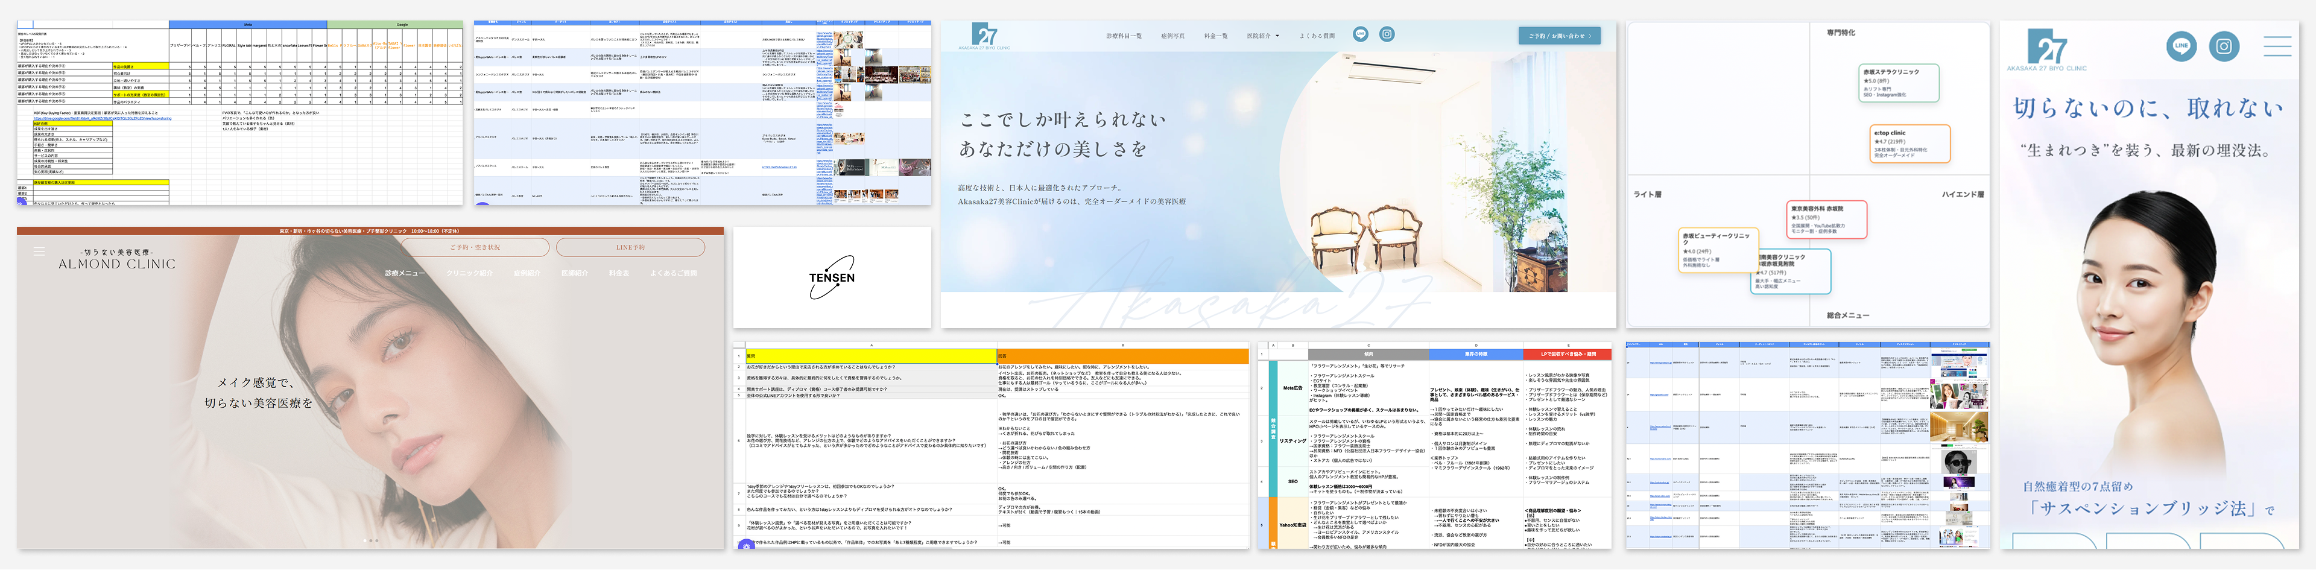Expand the 医院紹介 dropdown menu
The height and width of the screenshot is (570, 2316).
[x=1262, y=36]
